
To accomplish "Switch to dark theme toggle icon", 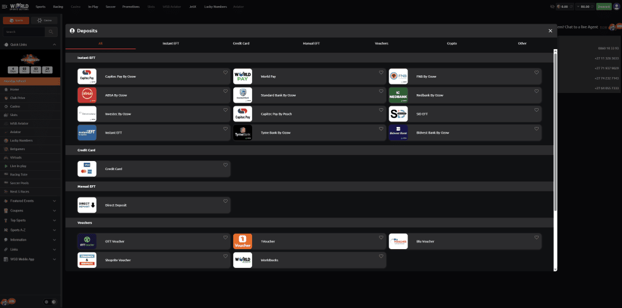I will (53, 302).
